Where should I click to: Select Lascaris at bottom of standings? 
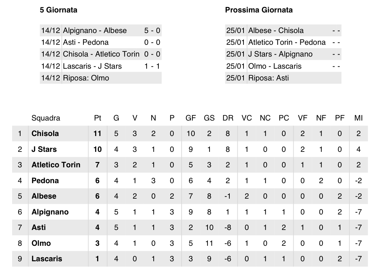[x=47, y=259]
